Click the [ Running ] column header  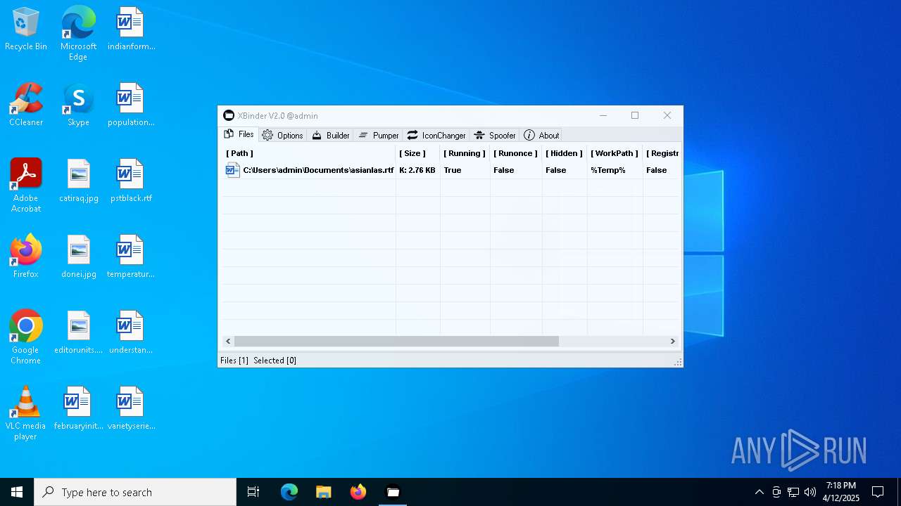pyautogui.click(x=465, y=153)
